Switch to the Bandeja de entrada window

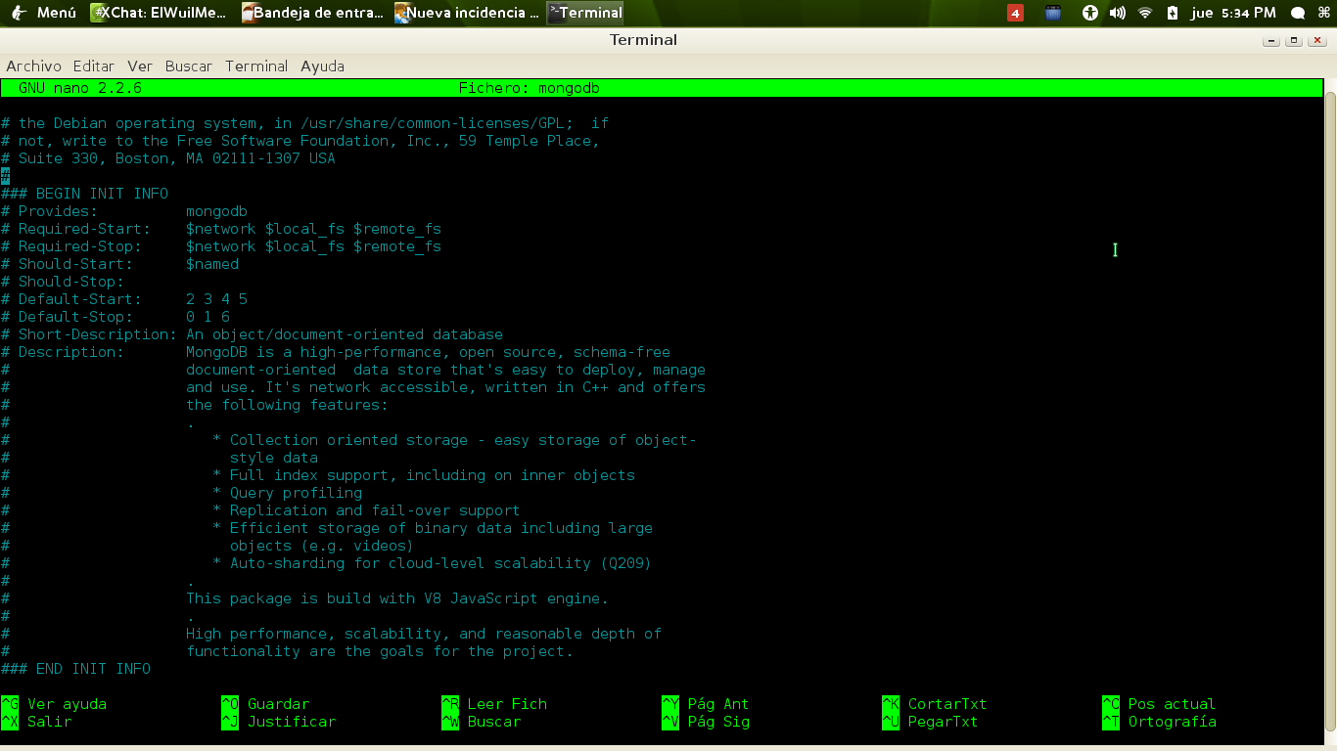312,13
